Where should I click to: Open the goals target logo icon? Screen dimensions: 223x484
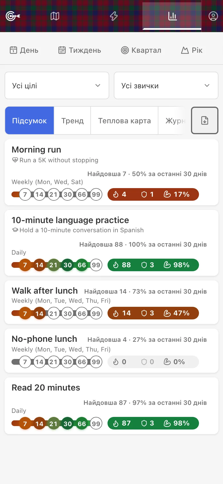[x=13, y=16]
